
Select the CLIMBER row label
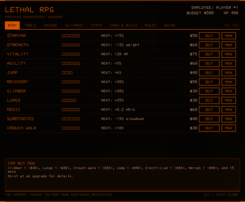click(16, 91)
